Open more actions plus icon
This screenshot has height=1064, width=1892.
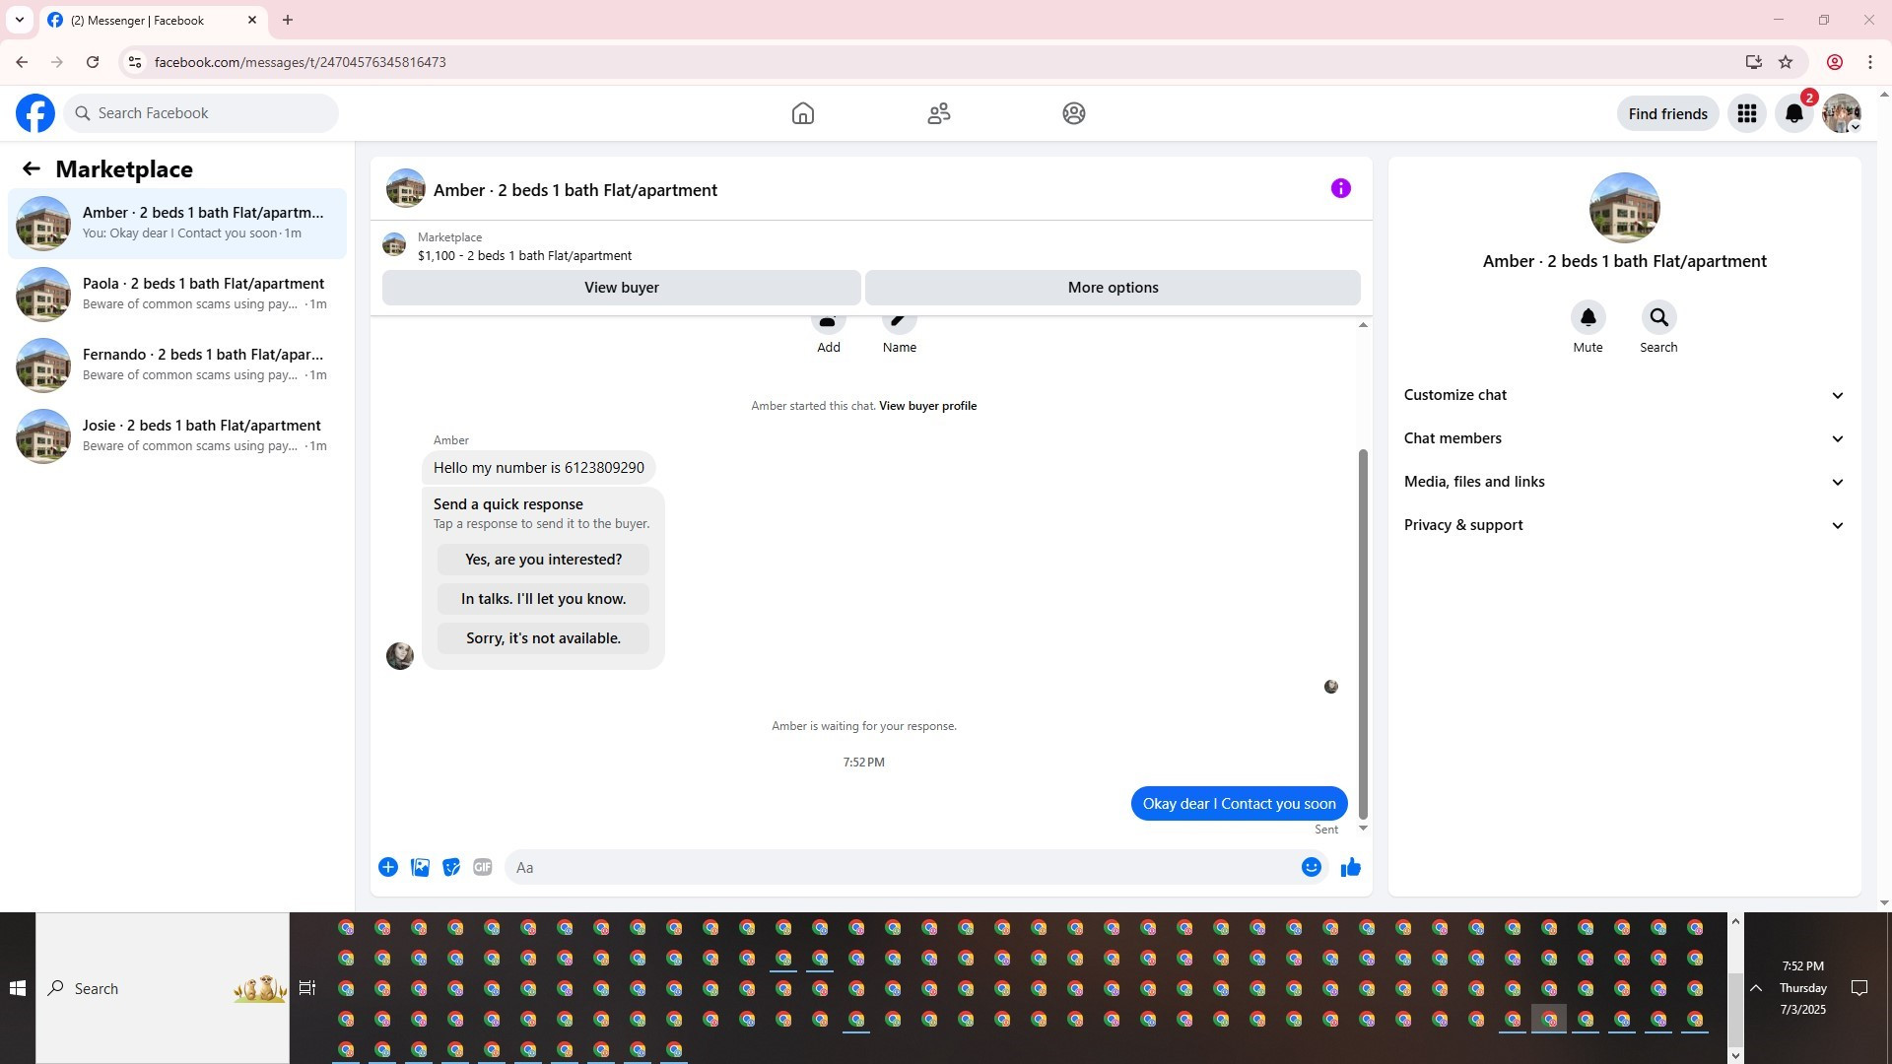click(x=388, y=867)
